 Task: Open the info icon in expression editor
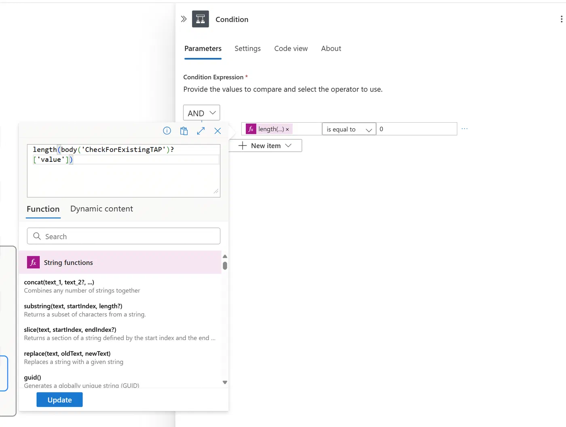click(167, 131)
